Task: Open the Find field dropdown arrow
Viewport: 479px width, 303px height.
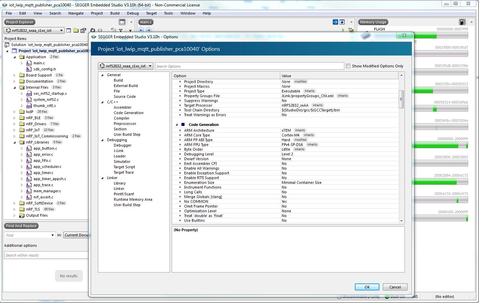Action: pos(52,235)
